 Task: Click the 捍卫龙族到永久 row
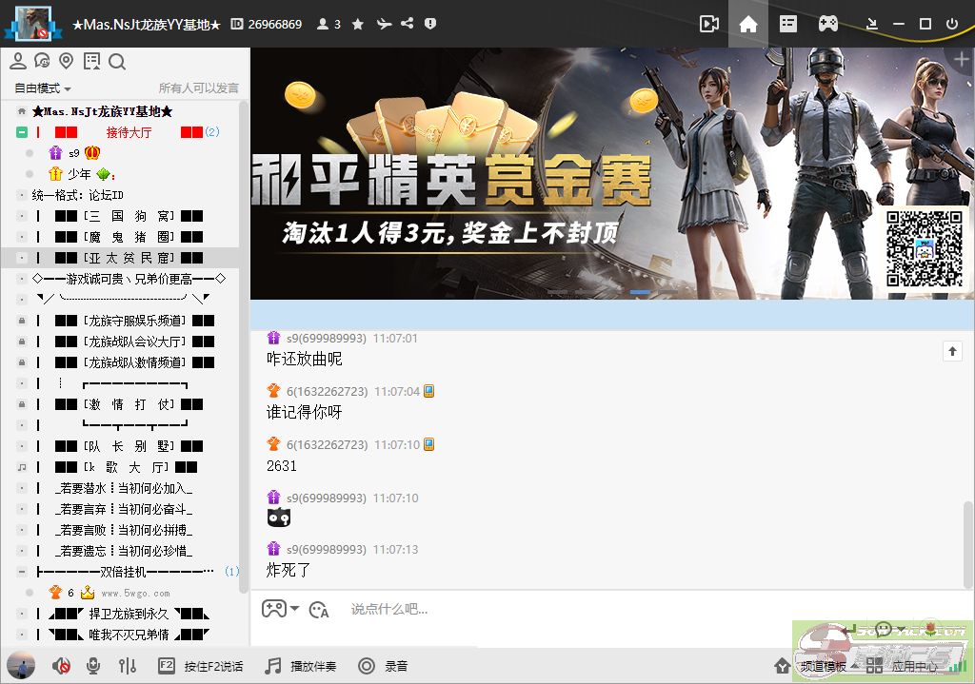click(x=129, y=614)
